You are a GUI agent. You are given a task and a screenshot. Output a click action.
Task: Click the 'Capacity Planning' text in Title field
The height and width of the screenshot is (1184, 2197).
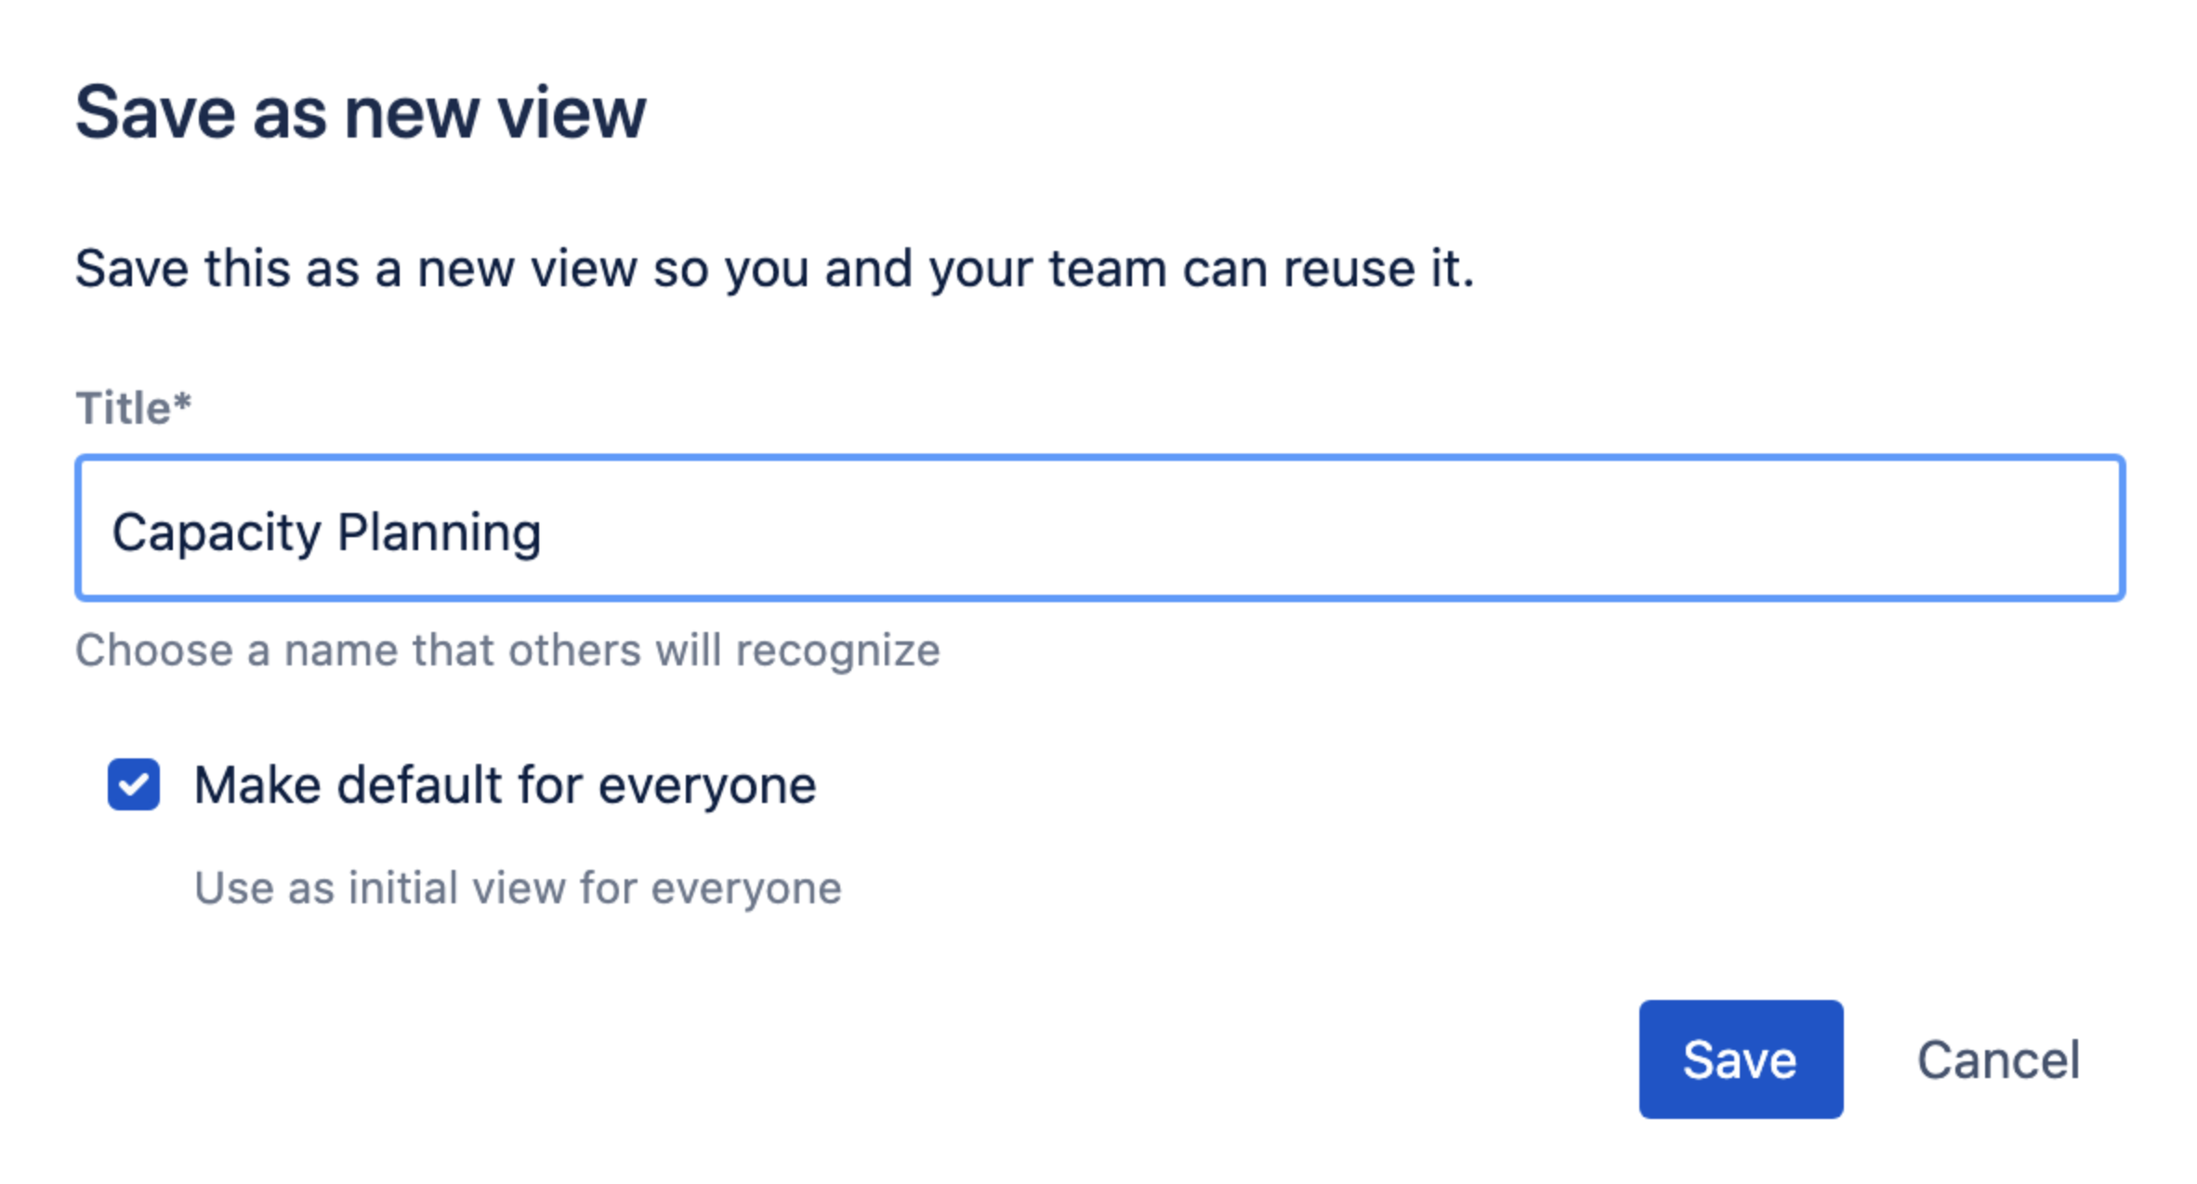pos(326,532)
